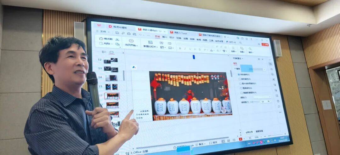Select the solid fill radio option

[239, 74]
